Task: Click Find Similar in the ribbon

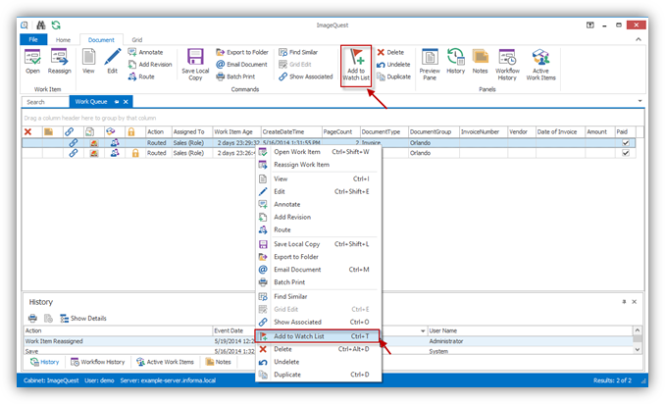Action: 298,52
